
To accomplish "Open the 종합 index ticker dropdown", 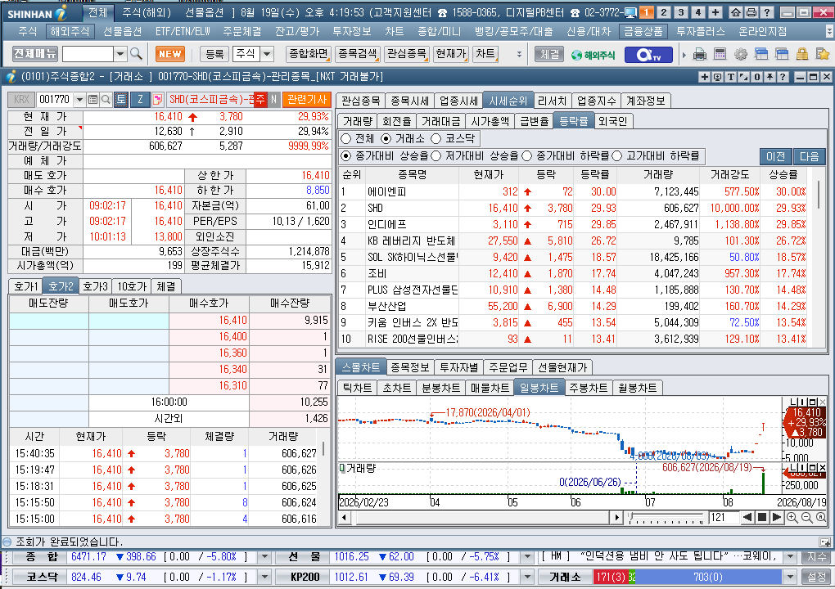I will pyautogui.click(x=264, y=557).
